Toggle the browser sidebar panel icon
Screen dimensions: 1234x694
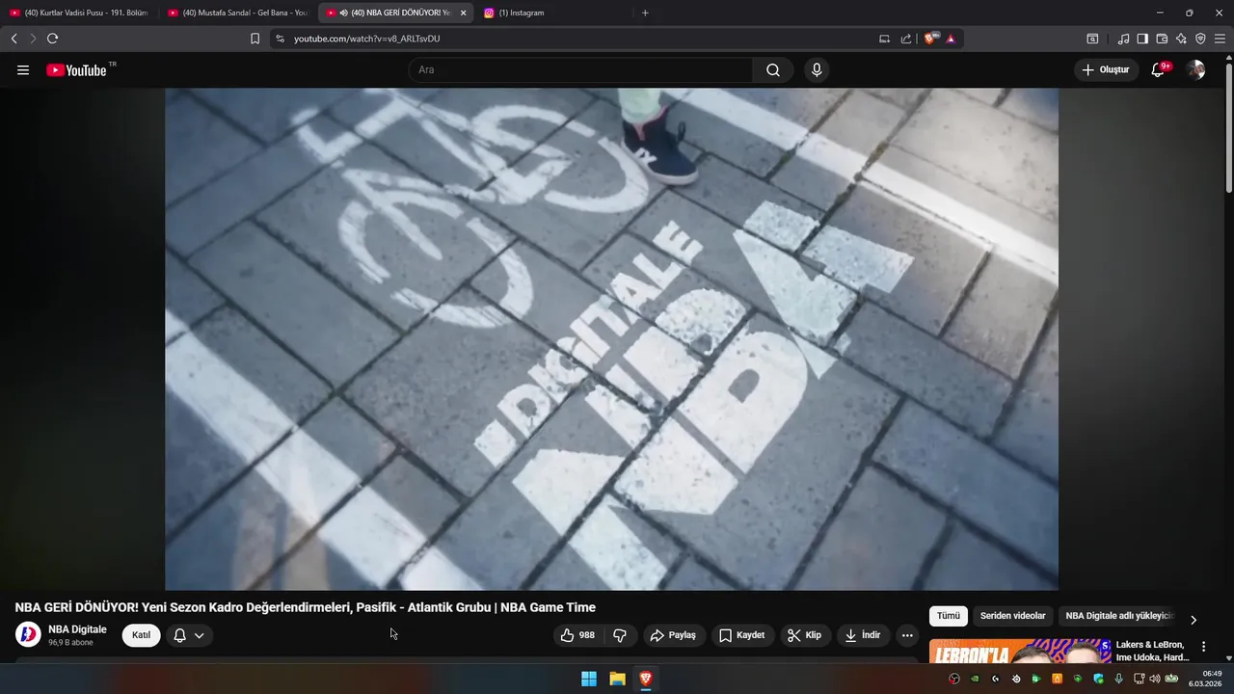[1142, 39]
